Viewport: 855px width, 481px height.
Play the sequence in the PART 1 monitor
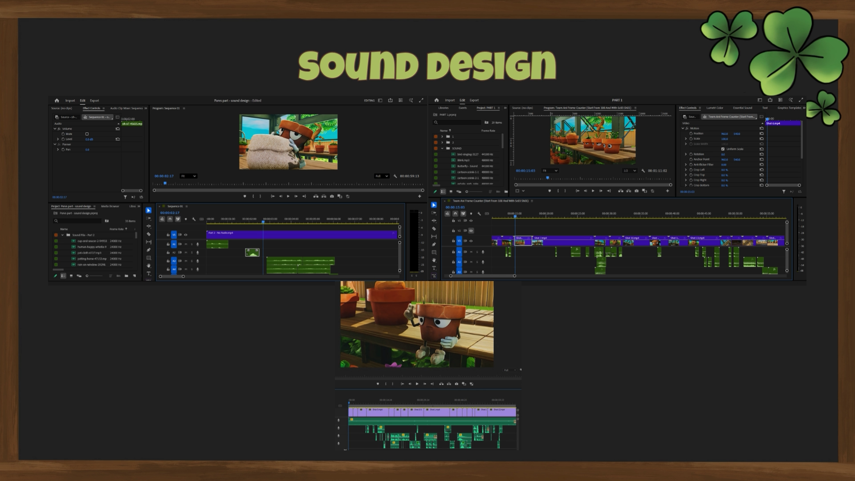[x=593, y=191]
